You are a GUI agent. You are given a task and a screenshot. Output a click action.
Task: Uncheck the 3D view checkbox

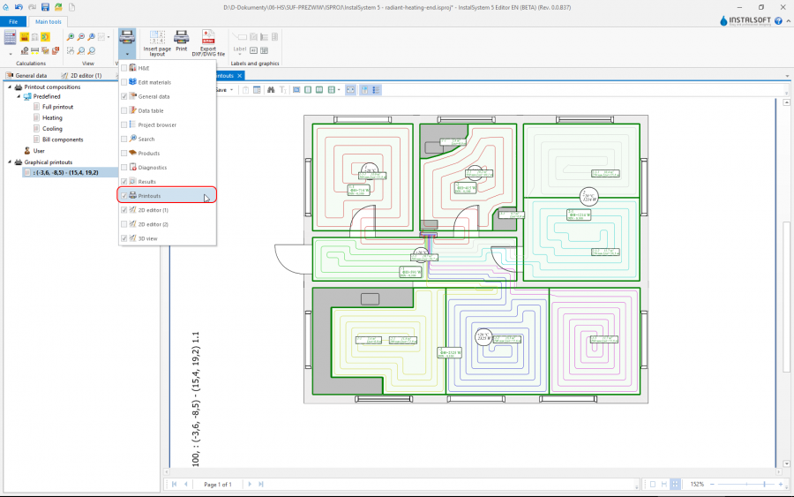point(124,238)
